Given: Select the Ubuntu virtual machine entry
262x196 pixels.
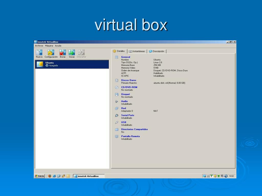Looking at the screenshot, I should (x=72, y=64).
